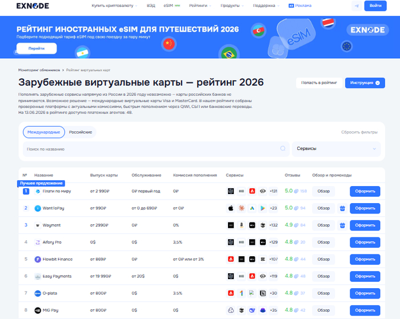Viewport: 400px width, 319px height.
Task: Click Оформить for MIG Pay
Action: 365,310
